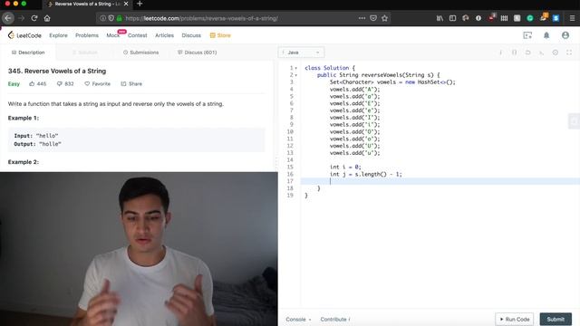
Task: Click the LeetCode logo
Action: coord(24,35)
